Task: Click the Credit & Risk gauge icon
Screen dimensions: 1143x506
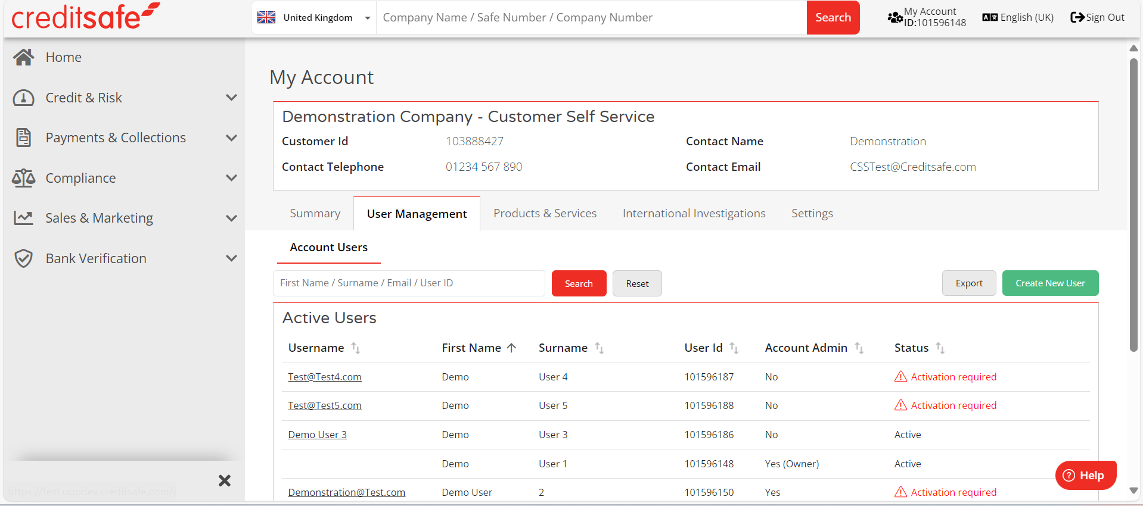Action: click(x=24, y=98)
